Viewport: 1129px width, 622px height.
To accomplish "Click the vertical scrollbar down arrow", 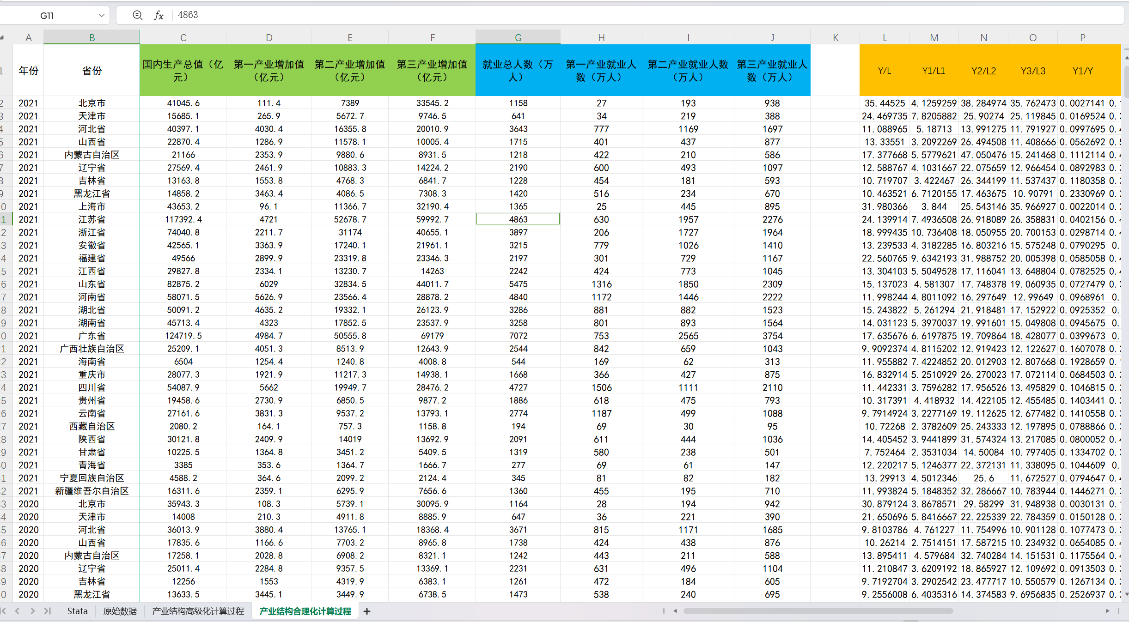I will [1126, 594].
